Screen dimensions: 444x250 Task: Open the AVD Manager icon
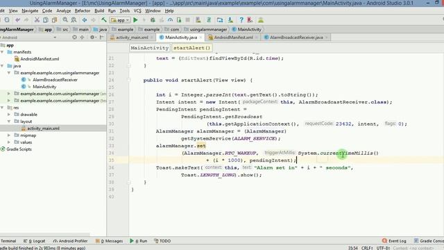point(198,20)
